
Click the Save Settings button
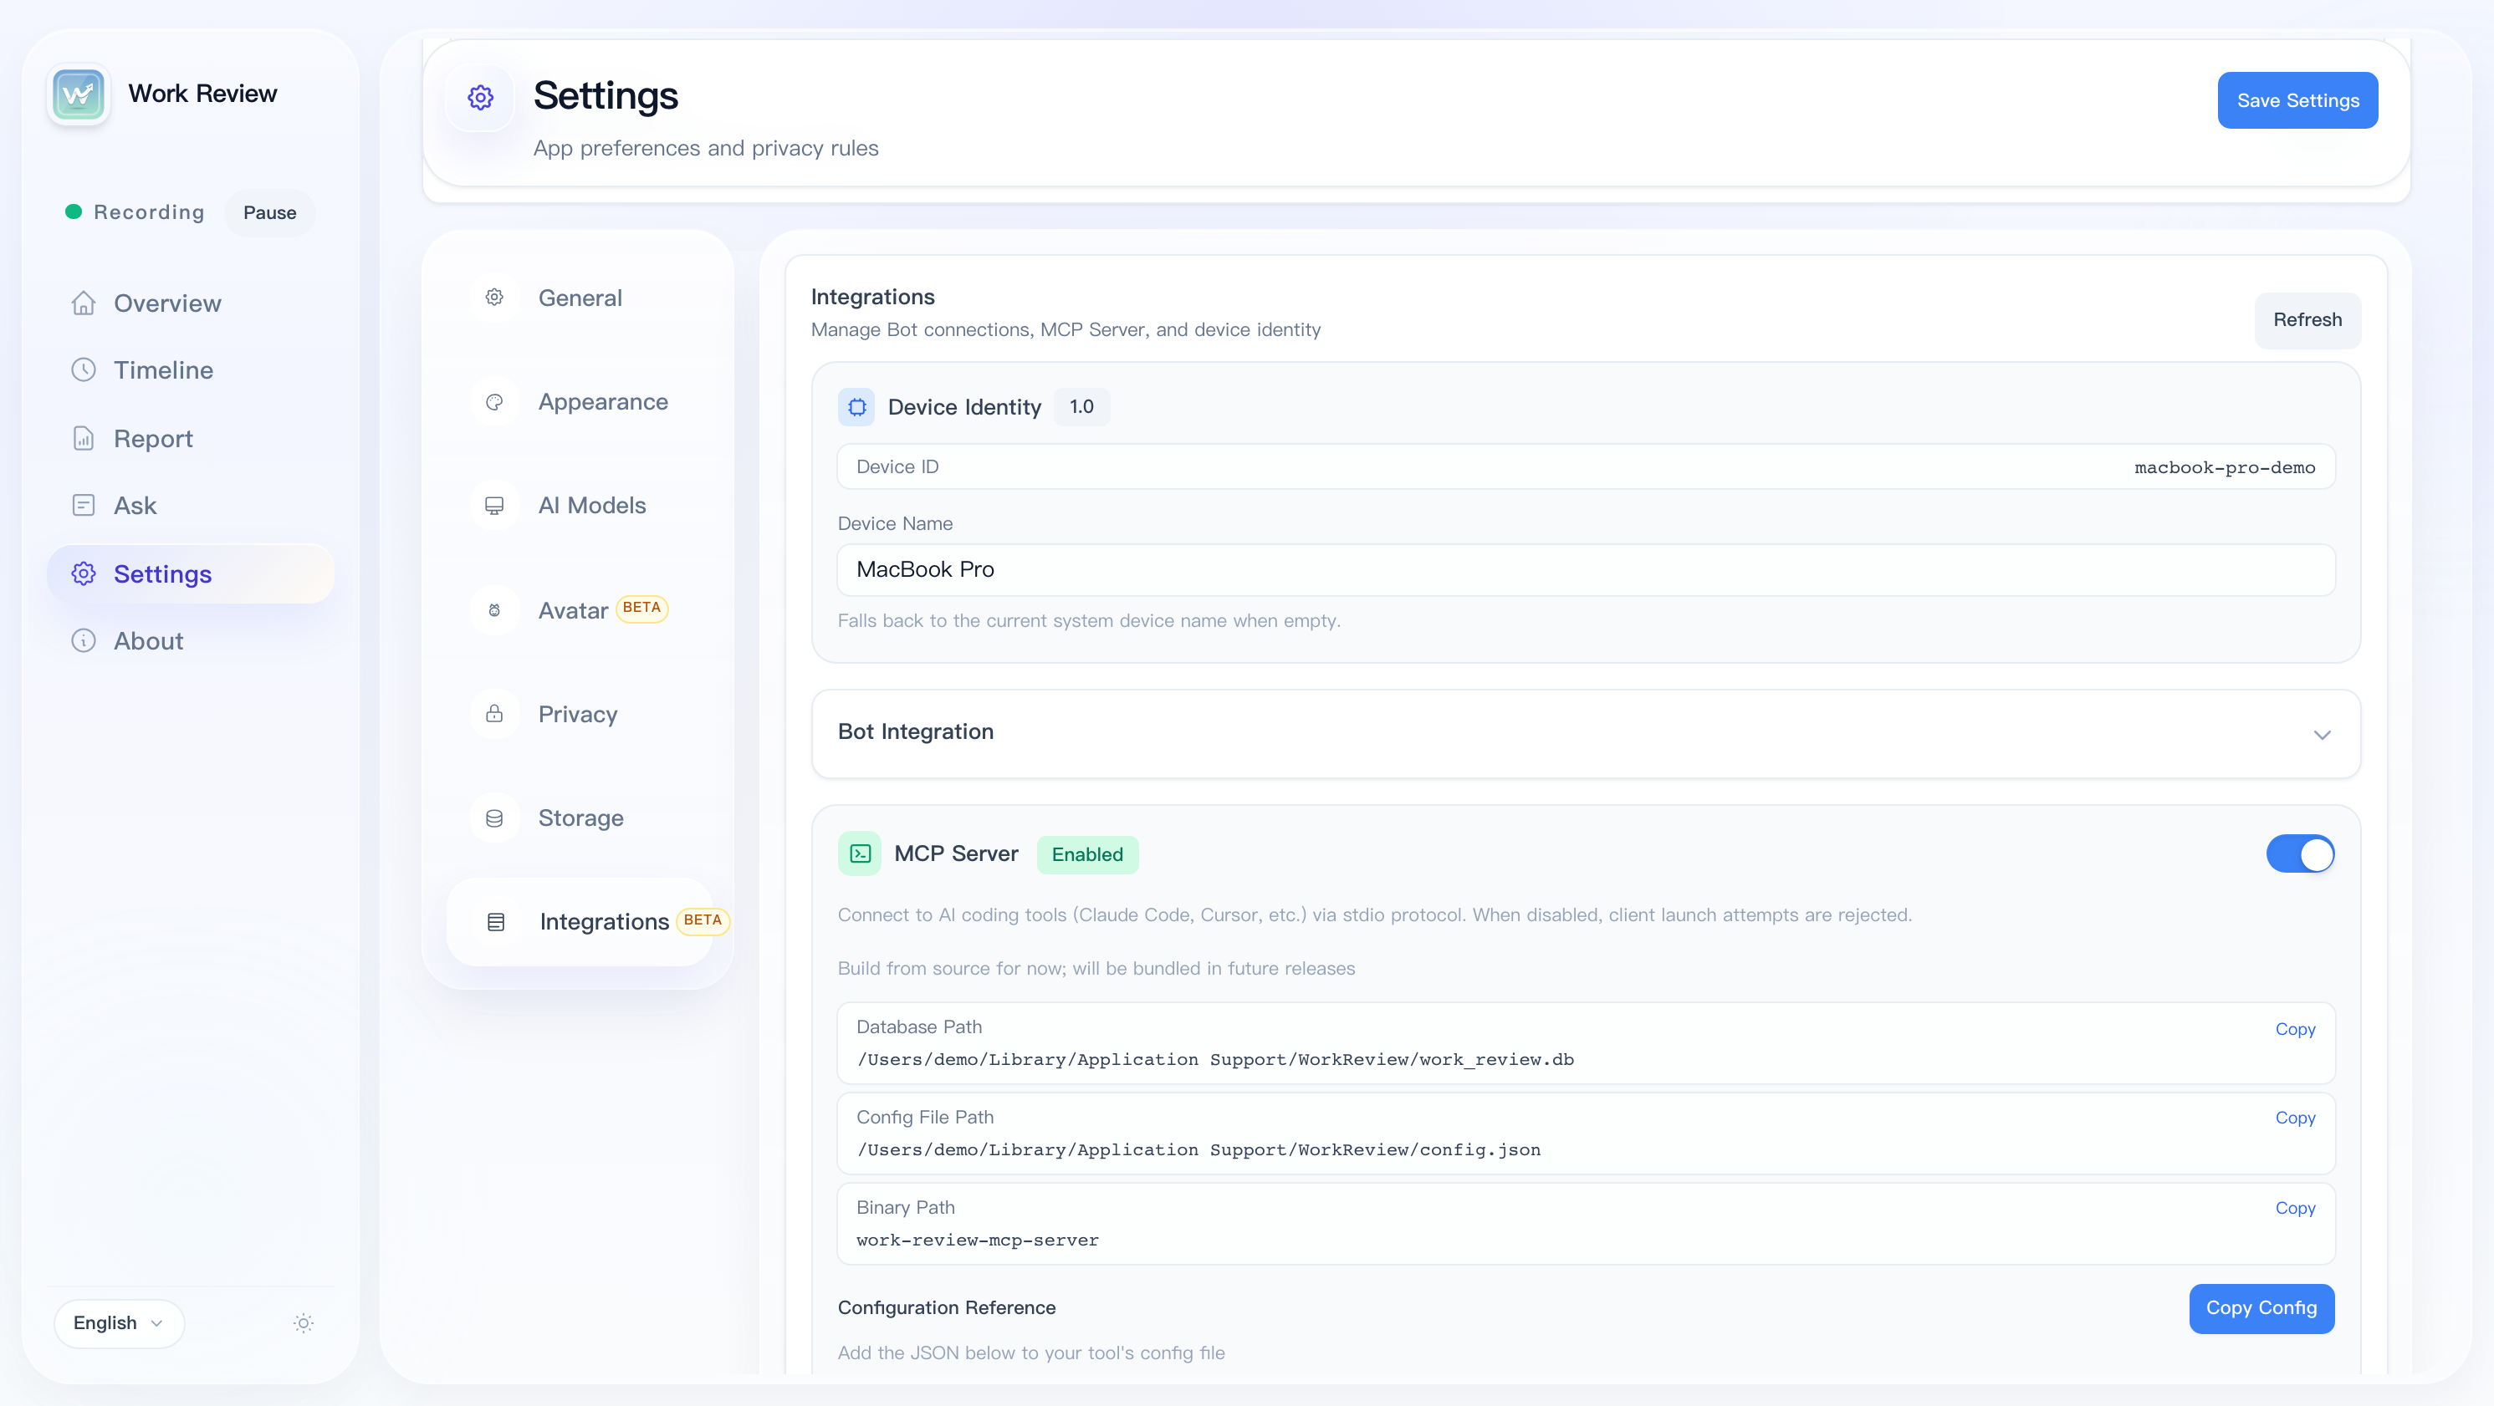[x=2297, y=99]
